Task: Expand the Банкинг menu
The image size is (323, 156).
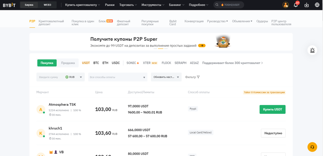Action: click(177, 5)
